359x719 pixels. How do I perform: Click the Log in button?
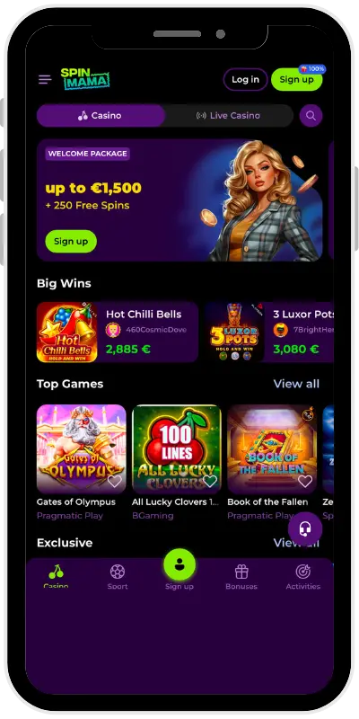[245, 79]
